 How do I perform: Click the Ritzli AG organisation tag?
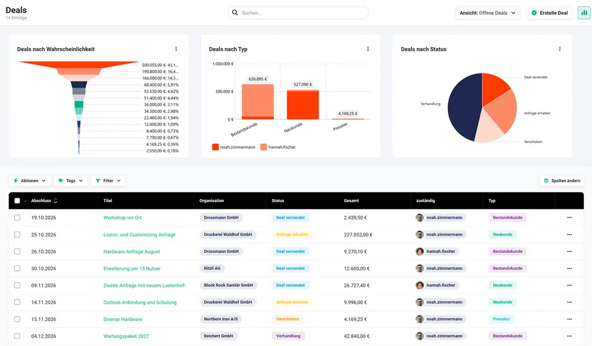coord(212,268)
